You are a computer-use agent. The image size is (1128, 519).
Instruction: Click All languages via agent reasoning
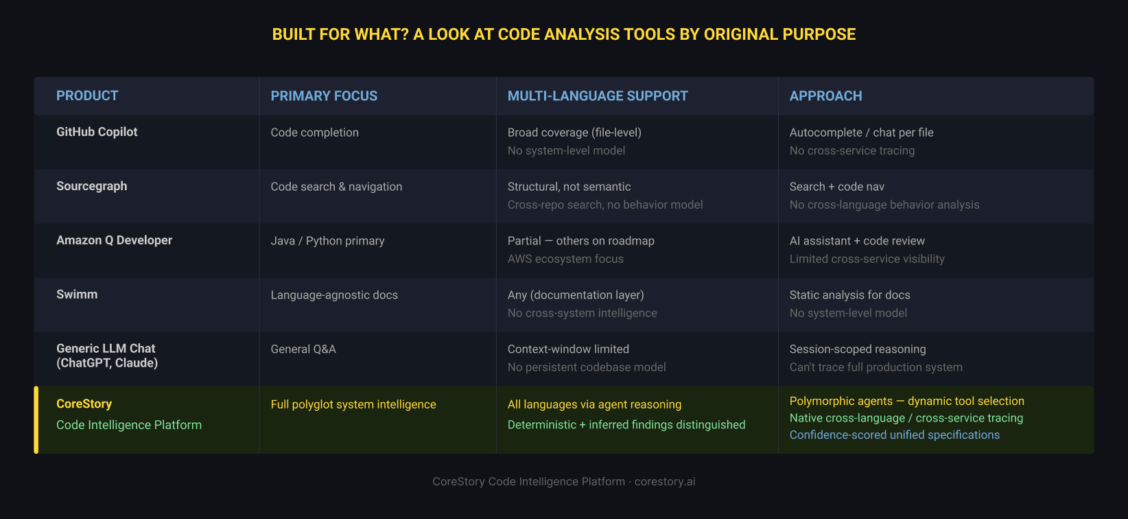(x=594, y=404)
